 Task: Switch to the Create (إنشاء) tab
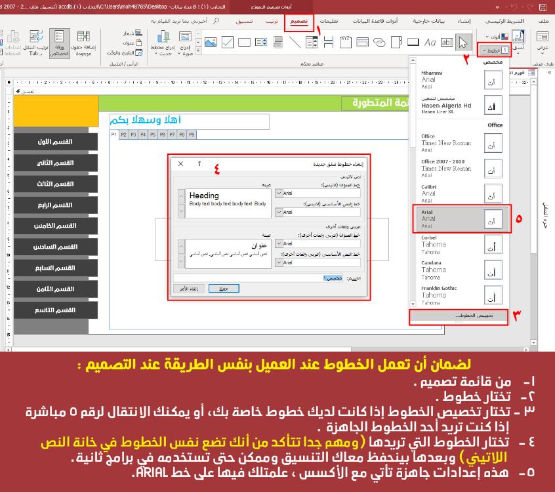point(464,21)
